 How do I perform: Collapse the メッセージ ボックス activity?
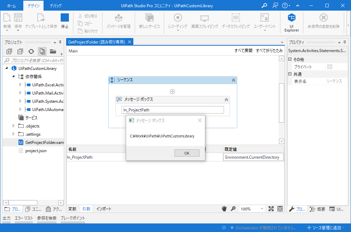(x=226, y=100)
